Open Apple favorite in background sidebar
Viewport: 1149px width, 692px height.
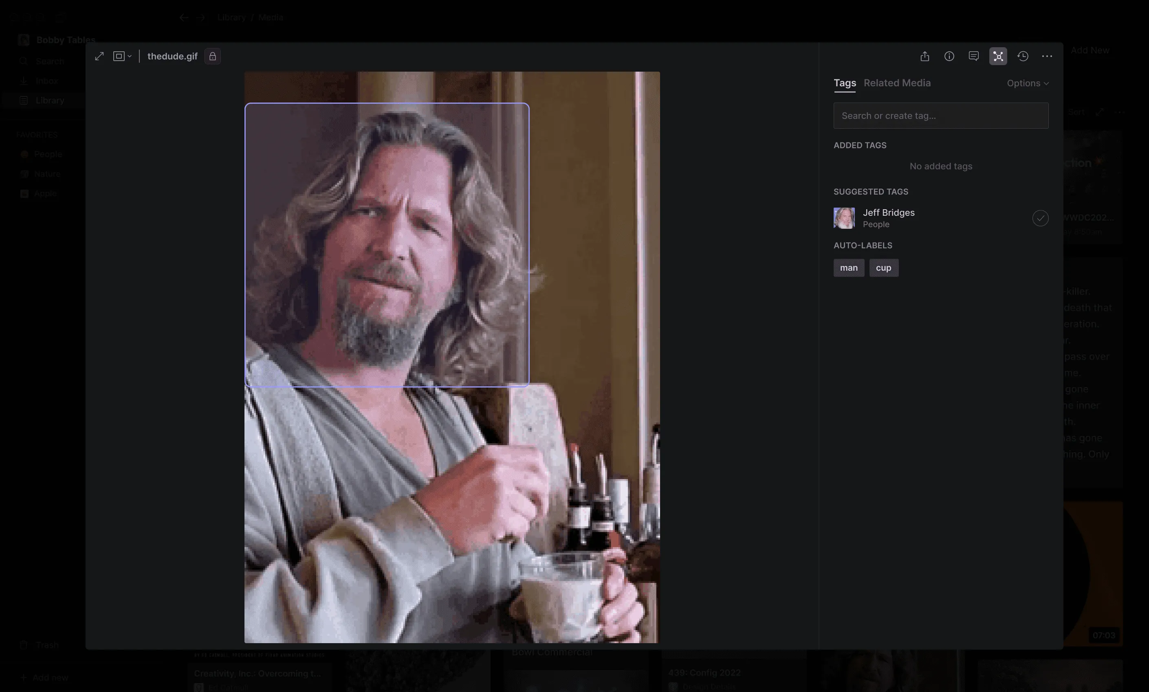(x=45, y=193)
